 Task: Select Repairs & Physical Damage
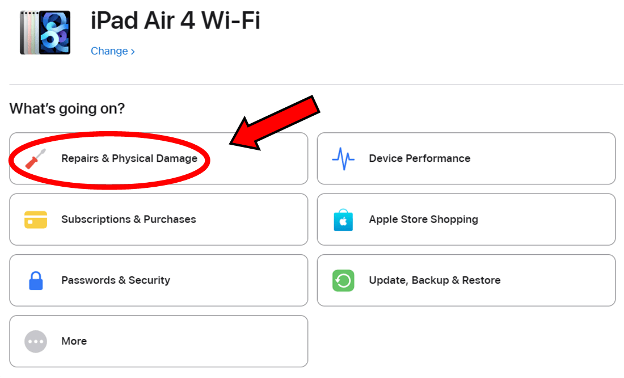pyautogui.click(x=129, y=158)
